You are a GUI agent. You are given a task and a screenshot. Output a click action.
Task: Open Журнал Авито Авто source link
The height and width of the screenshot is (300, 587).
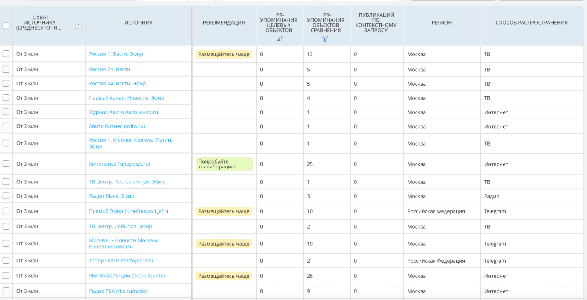[x=124, y=112]
